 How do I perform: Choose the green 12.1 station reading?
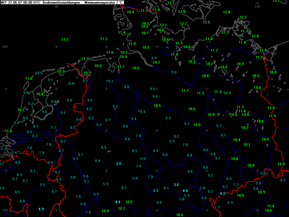pos(163,25)
